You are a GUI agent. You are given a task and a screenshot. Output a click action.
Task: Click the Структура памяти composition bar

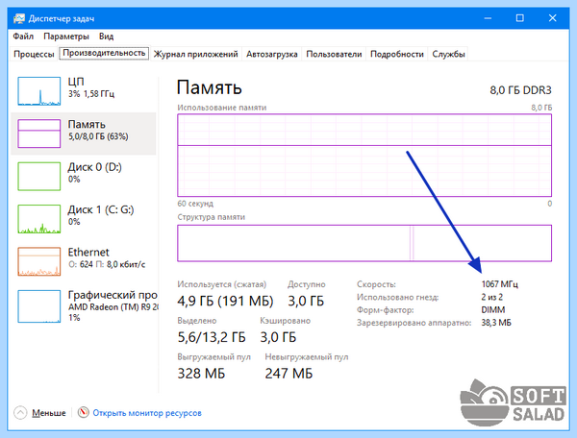point(364,243)
